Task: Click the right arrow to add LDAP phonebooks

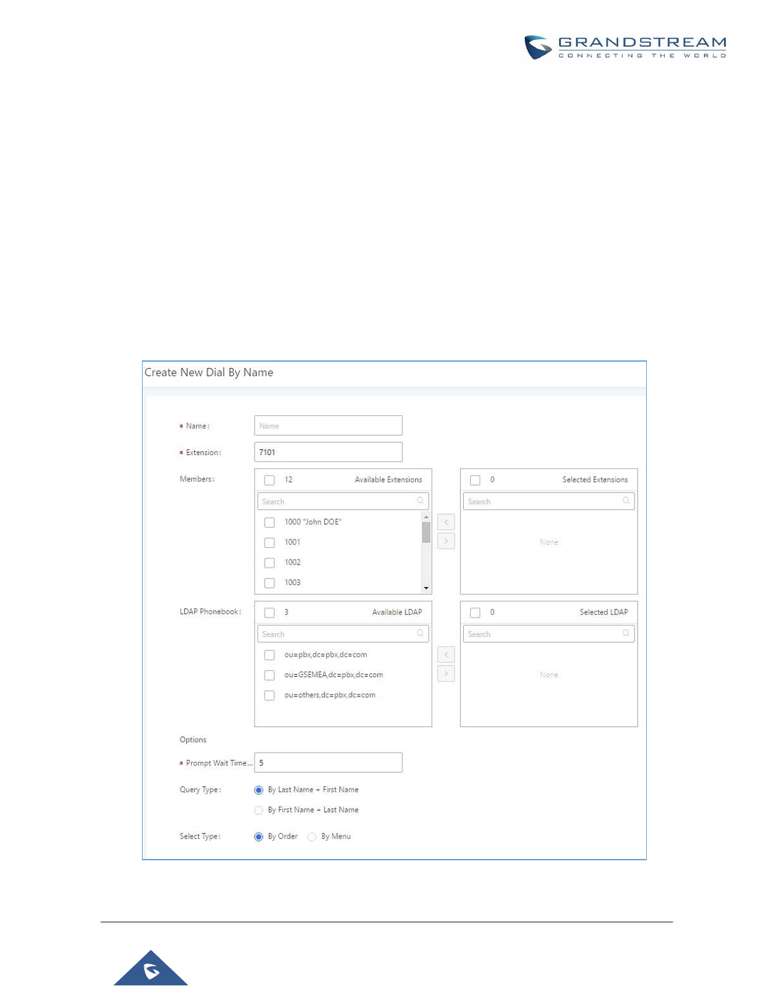Action: pos(446,674)
